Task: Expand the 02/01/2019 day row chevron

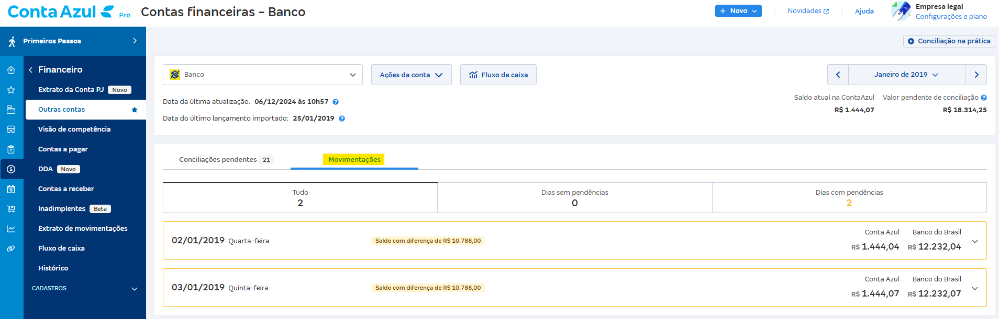Action: pos(974,241)
